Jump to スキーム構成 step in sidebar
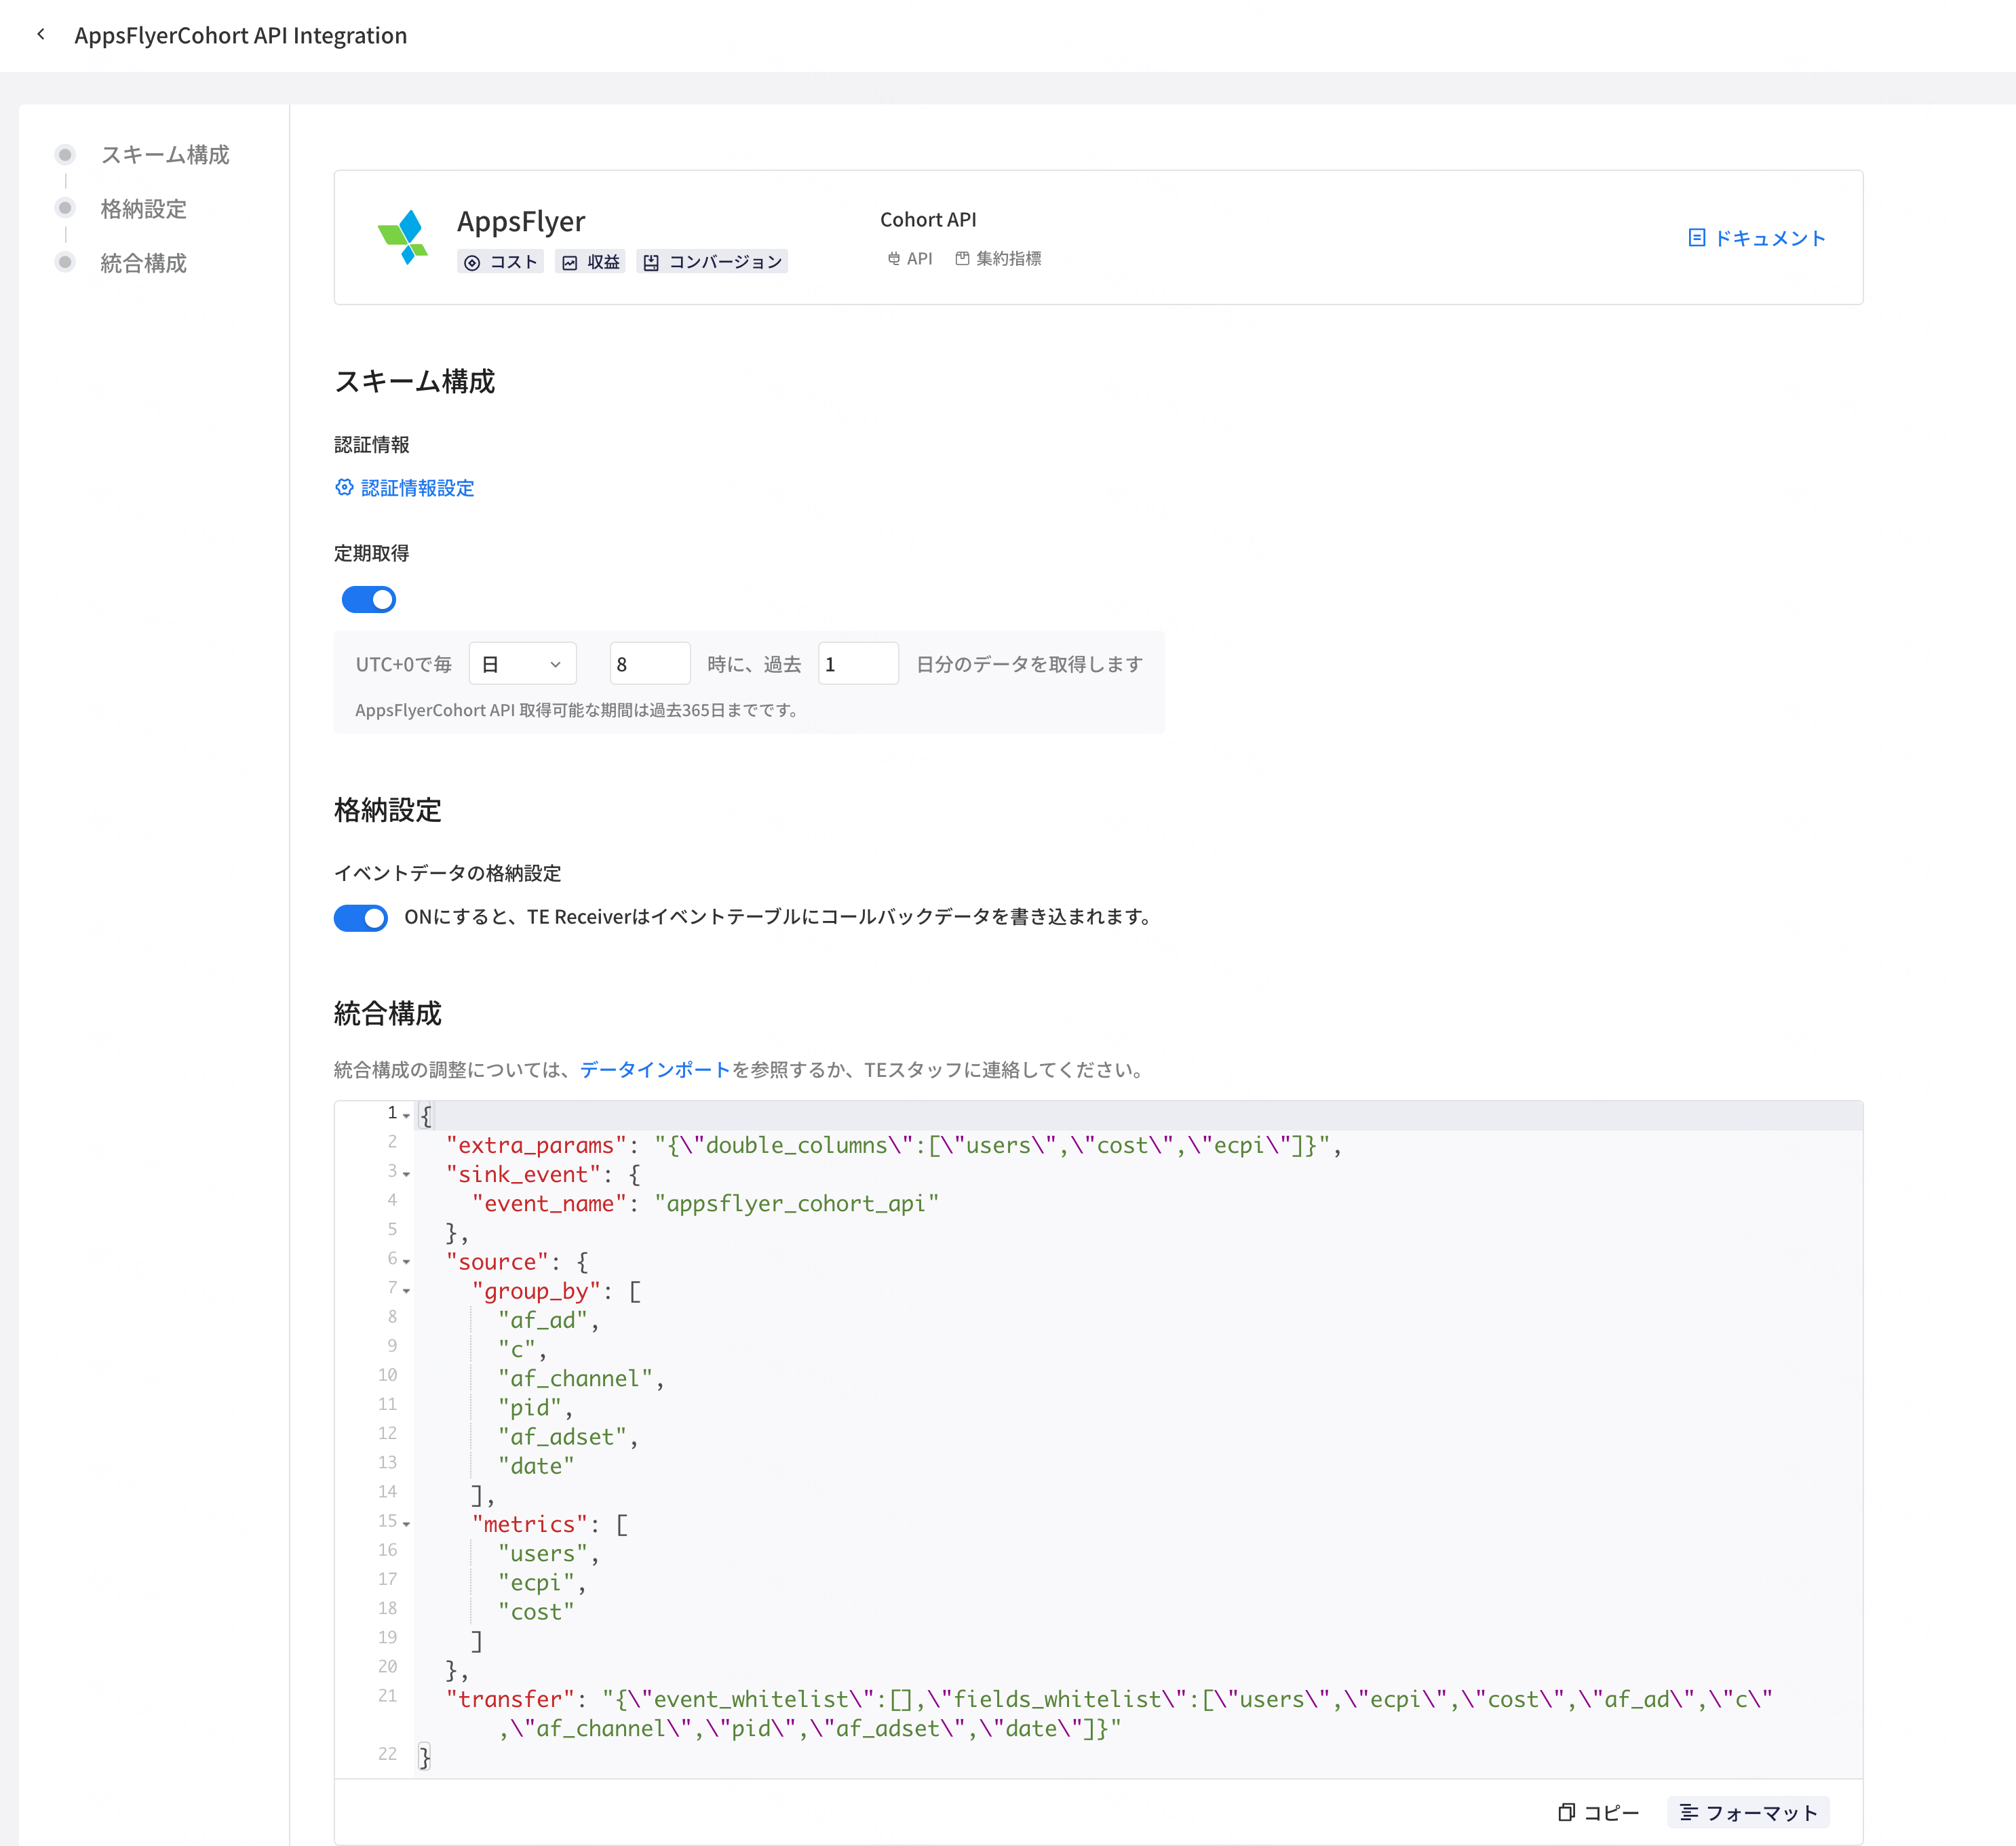 tap(165, 155)
